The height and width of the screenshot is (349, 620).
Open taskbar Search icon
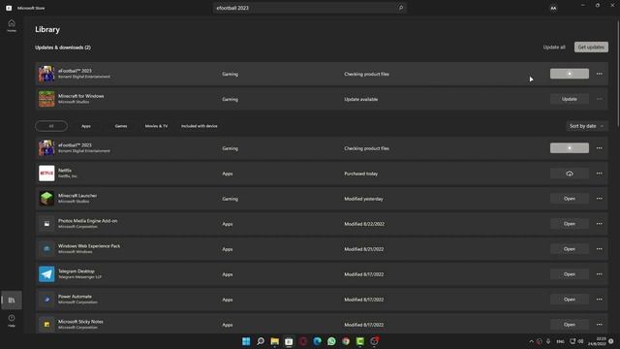click(x=261, y=341)
